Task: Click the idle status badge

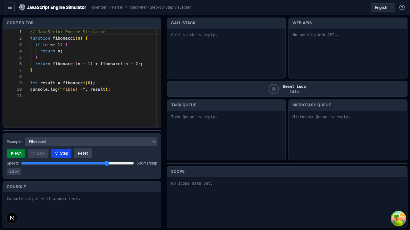Action: tap(14, 172)
